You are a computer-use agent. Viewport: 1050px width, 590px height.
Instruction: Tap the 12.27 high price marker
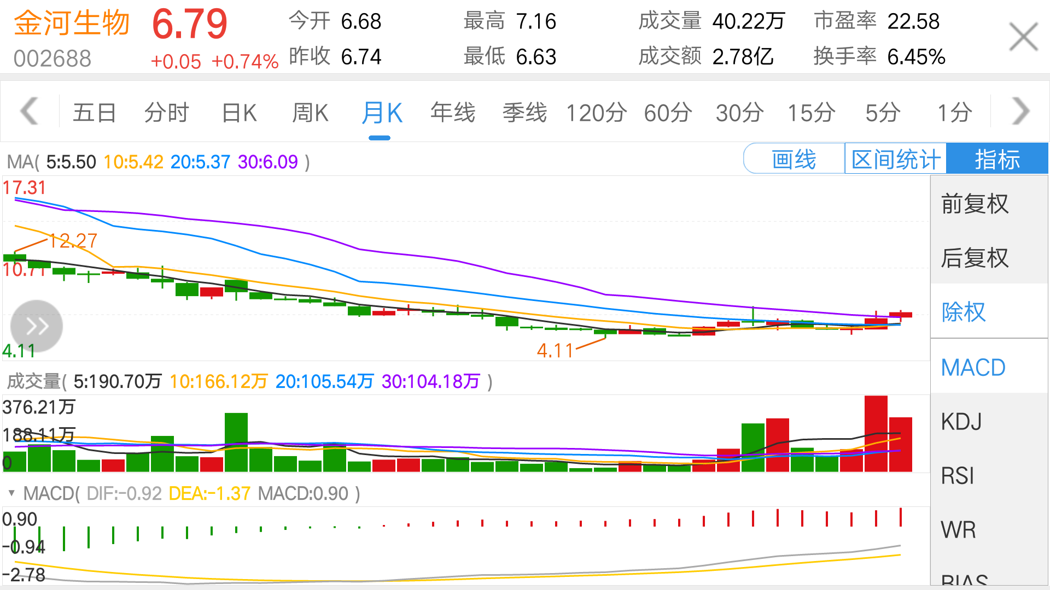73,241
